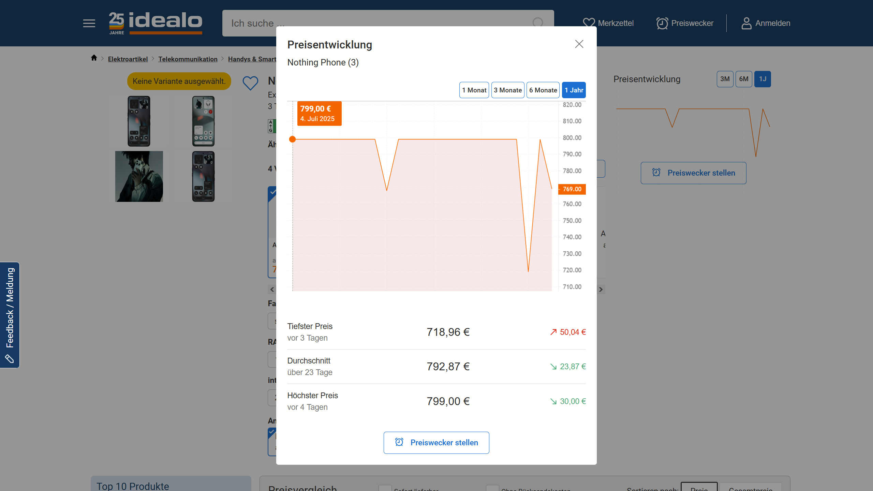
Task: Select 6M in background chart
Action: coord(743,79)
